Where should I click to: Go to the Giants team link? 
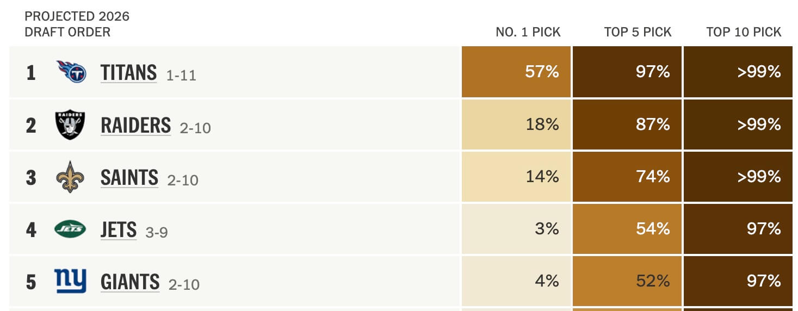pyautogui.click(x=130, y=282)
